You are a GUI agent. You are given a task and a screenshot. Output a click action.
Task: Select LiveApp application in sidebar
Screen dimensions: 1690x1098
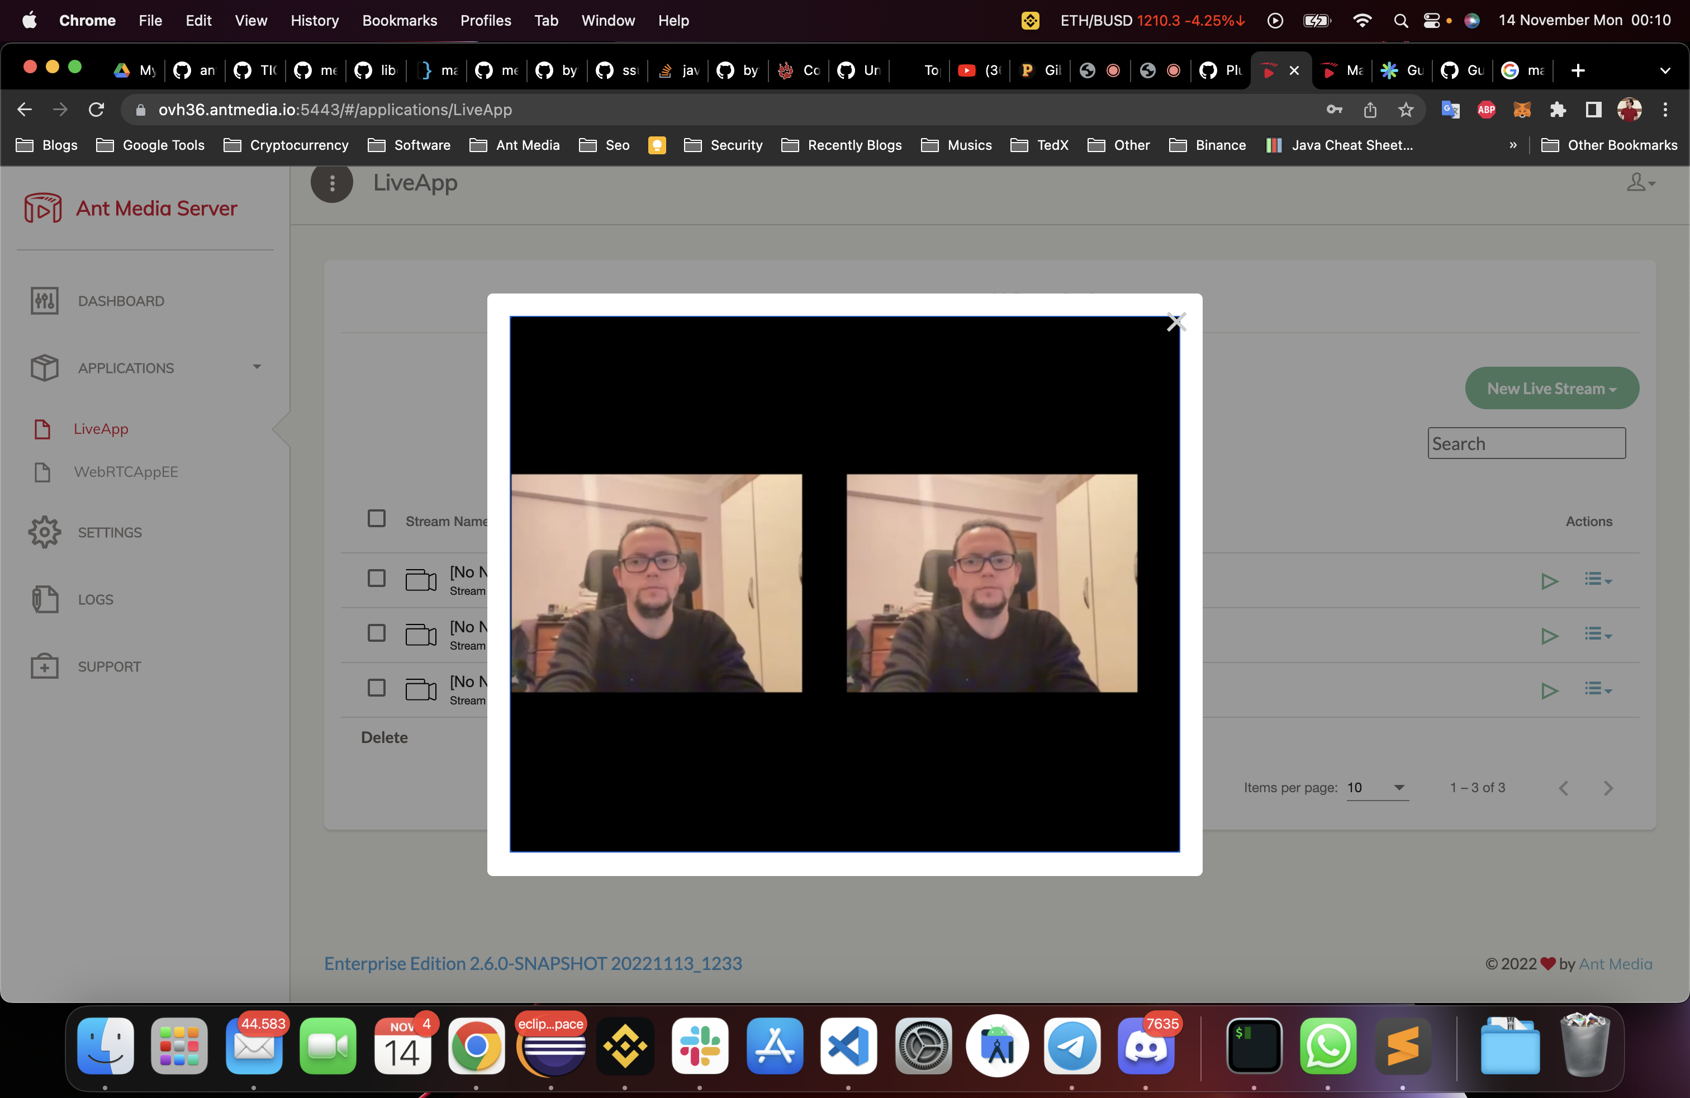[x=101, y=428]
